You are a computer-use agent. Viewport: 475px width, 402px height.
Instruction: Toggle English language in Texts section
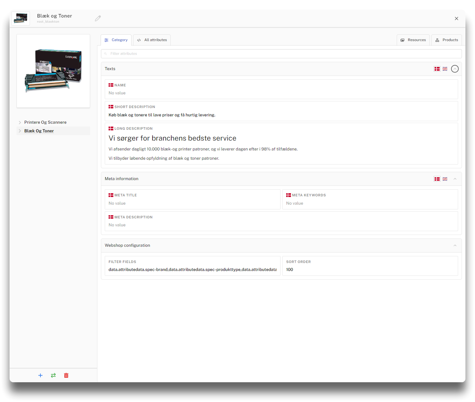click(445, 69)
